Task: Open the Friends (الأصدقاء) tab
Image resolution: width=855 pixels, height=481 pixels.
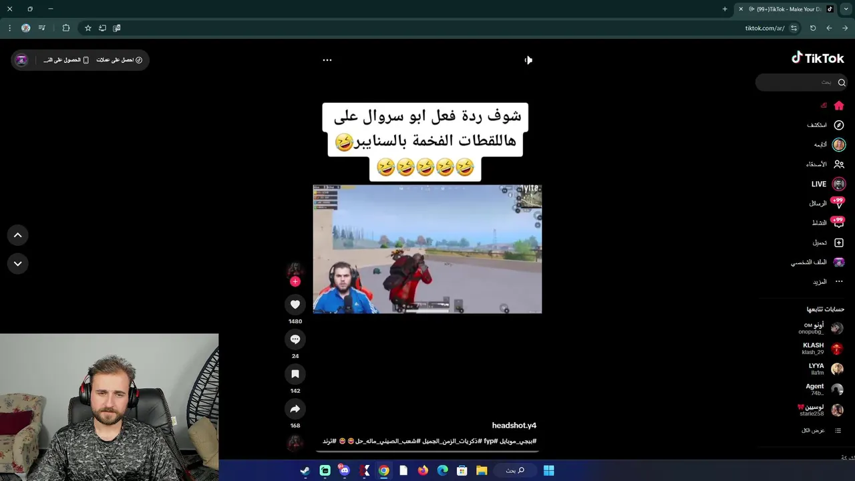Action: click(826, 164)
